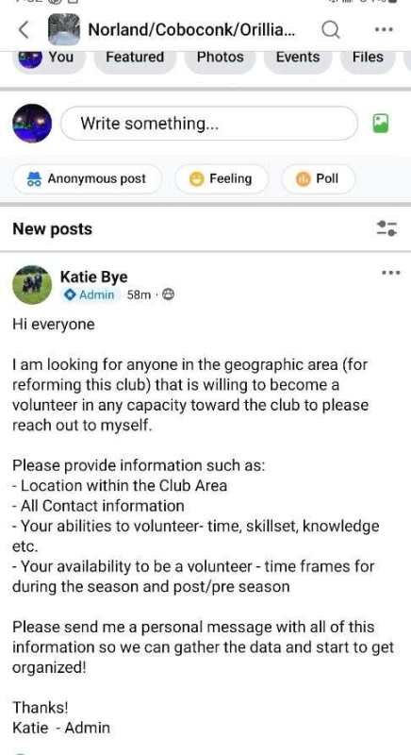411x755 pixels.
Task: Open the Files tab
Action: 368,58
